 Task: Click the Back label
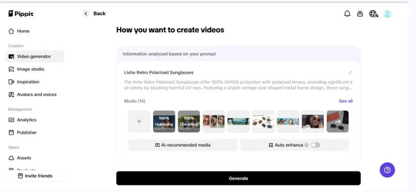(x=99, y=14)
